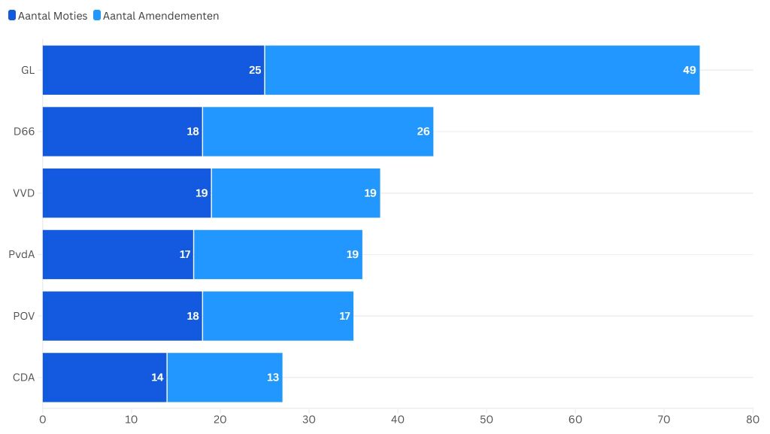Click the GL category axis label
The image size is (770, 434).
coord(28,70)
